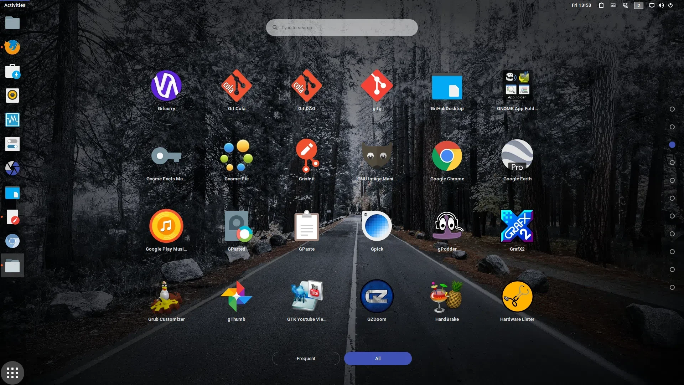
Task: Launch HandBrake video transcoder
Action: coord(447,297)
